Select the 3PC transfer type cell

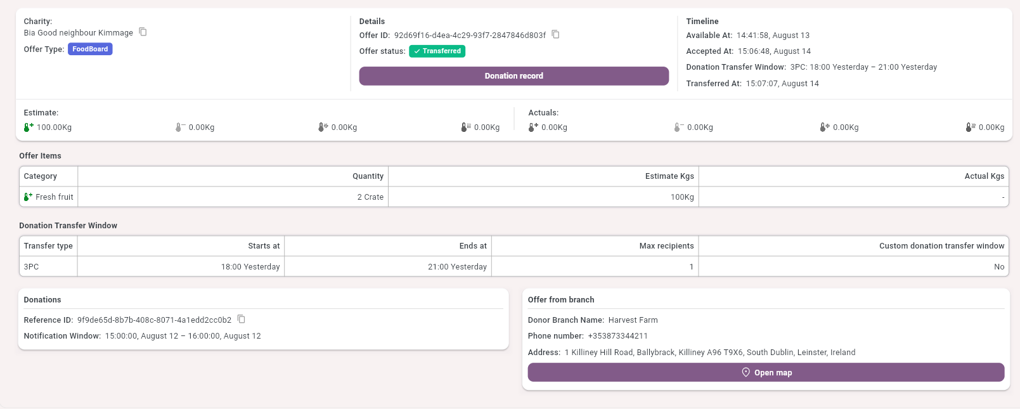click(32, 267)
